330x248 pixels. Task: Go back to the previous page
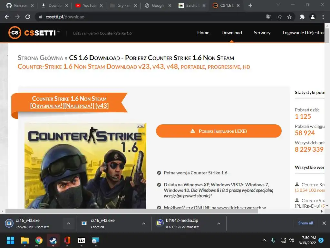click(7, 17)
